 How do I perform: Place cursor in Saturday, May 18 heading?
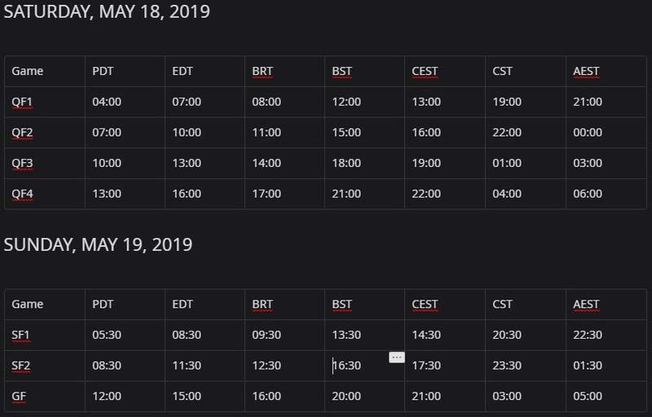click(107, 11)
